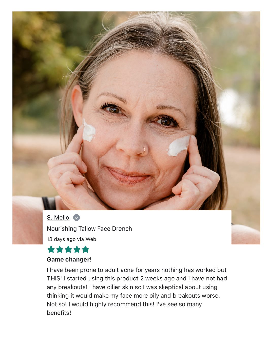274x342 pixels.
Task: Click the word 'THIS!' in the review
Action: (x=54, y=279)
